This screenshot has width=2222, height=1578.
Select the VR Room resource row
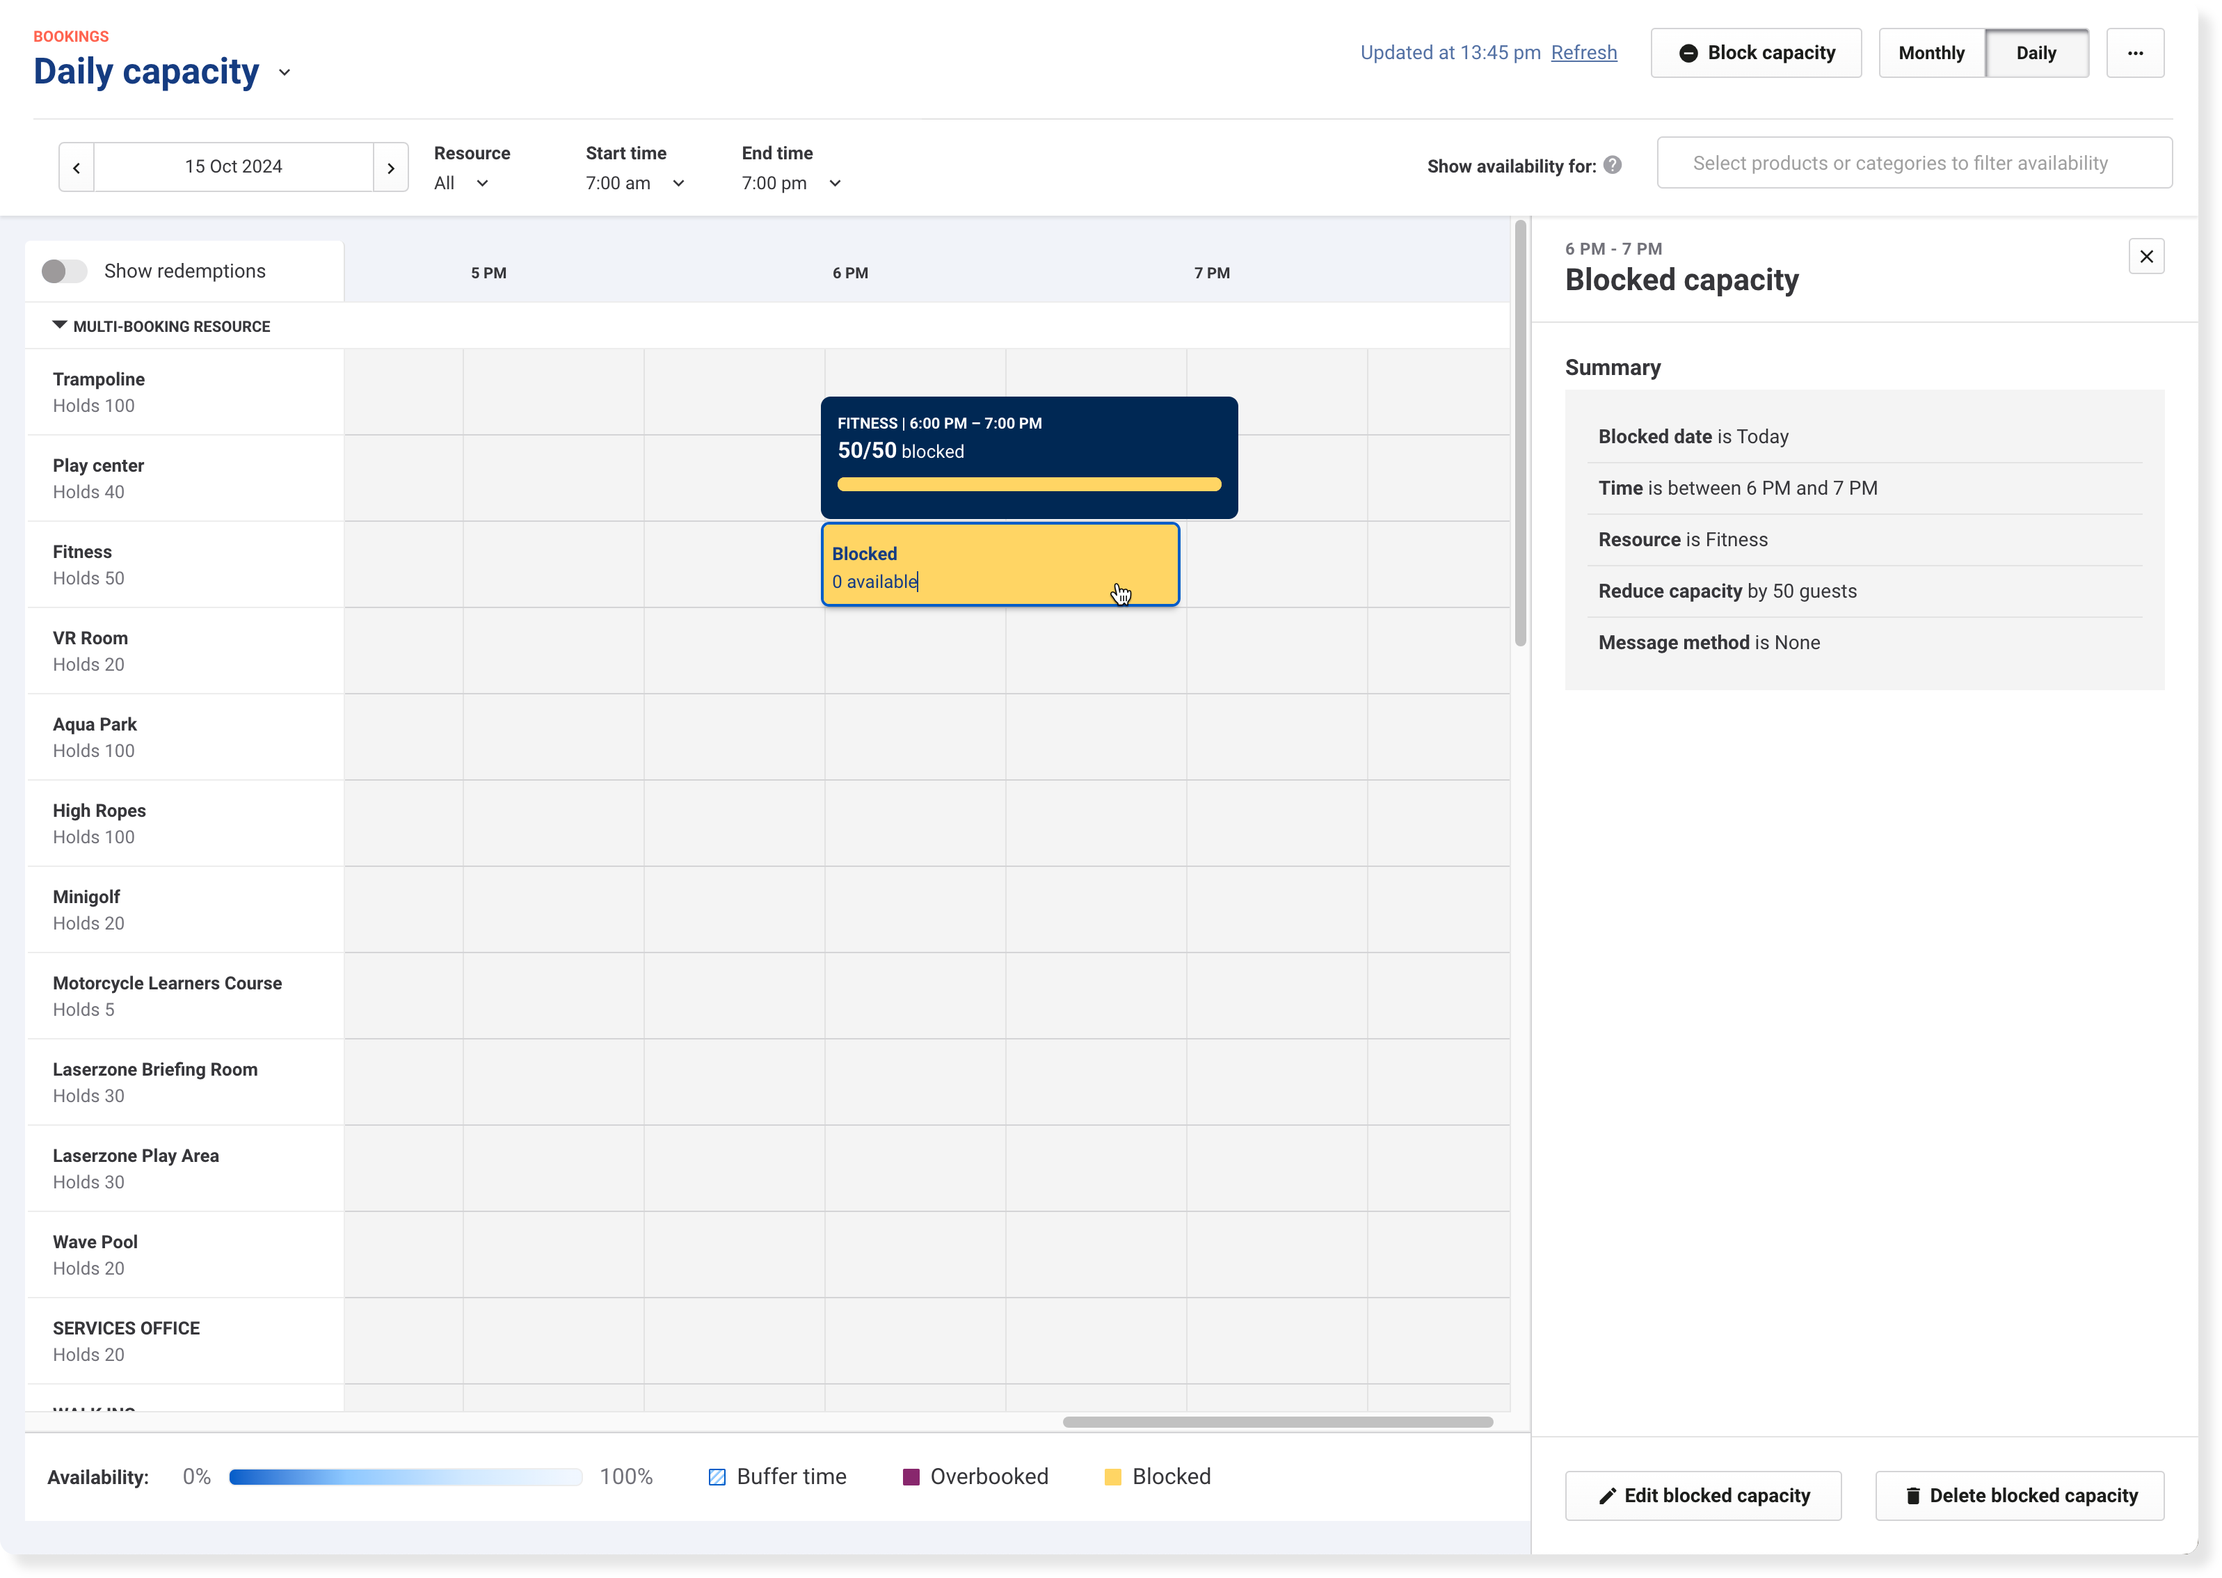[184, 651]
